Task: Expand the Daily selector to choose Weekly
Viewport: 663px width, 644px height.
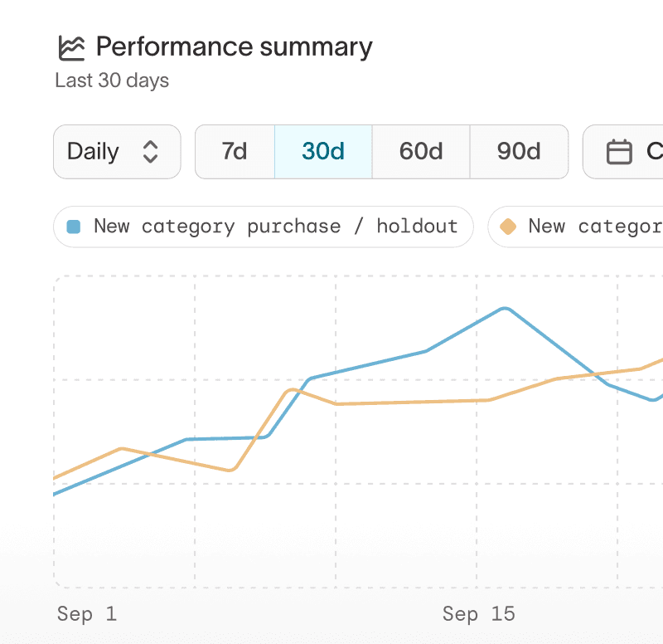Action: [116, 151]
